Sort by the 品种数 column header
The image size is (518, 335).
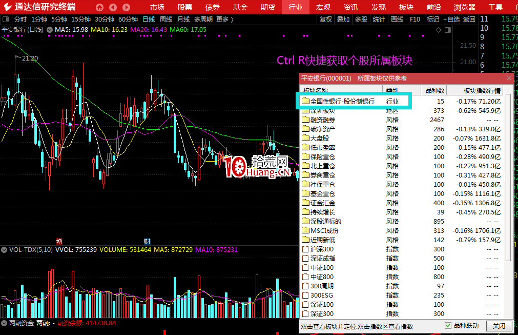click(434, 90)
